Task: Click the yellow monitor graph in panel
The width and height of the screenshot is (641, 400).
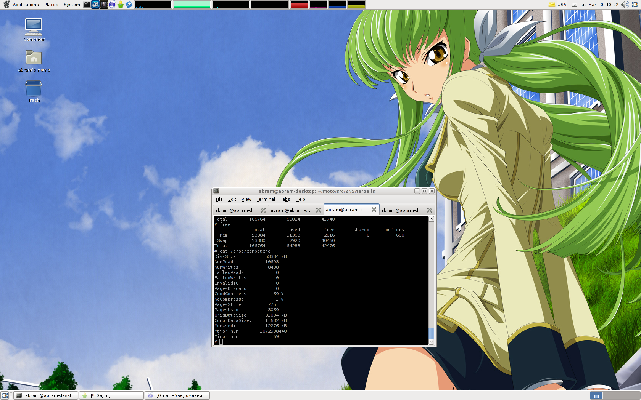Action: [x=356, y=5]
